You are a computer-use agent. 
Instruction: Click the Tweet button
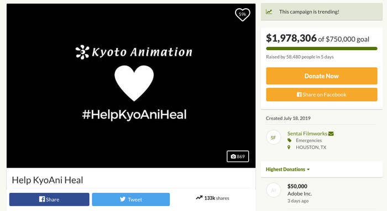[131, 199]
